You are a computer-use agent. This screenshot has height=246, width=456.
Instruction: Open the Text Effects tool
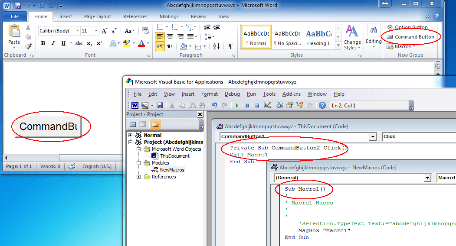tap(113, 43)
